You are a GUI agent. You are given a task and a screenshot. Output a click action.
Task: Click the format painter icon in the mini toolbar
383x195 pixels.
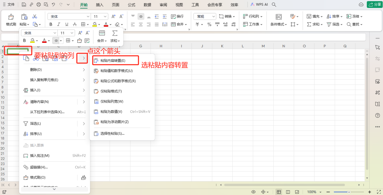[x=79, y=41]
